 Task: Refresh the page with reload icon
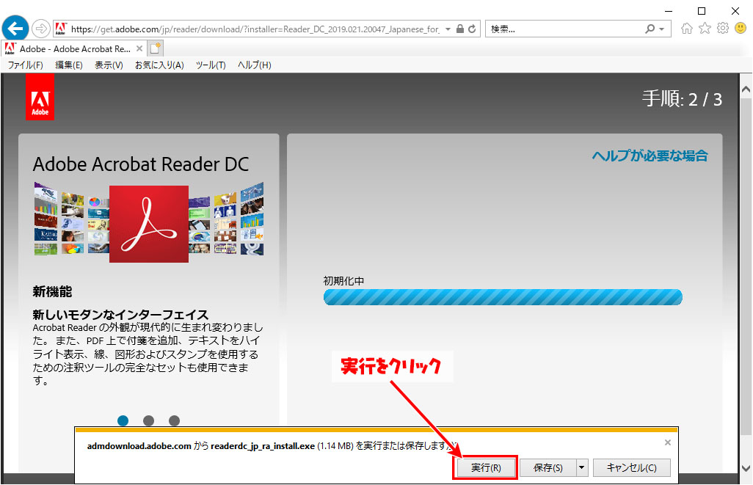click(472, 29)
